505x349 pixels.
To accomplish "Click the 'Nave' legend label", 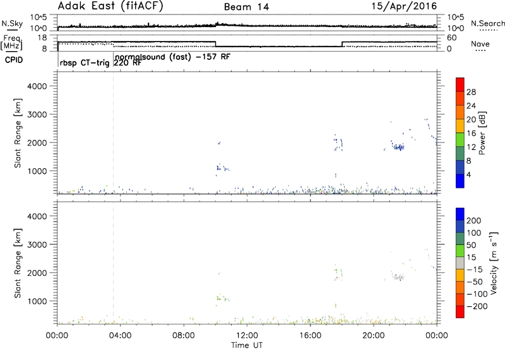I will coord(480,44).
